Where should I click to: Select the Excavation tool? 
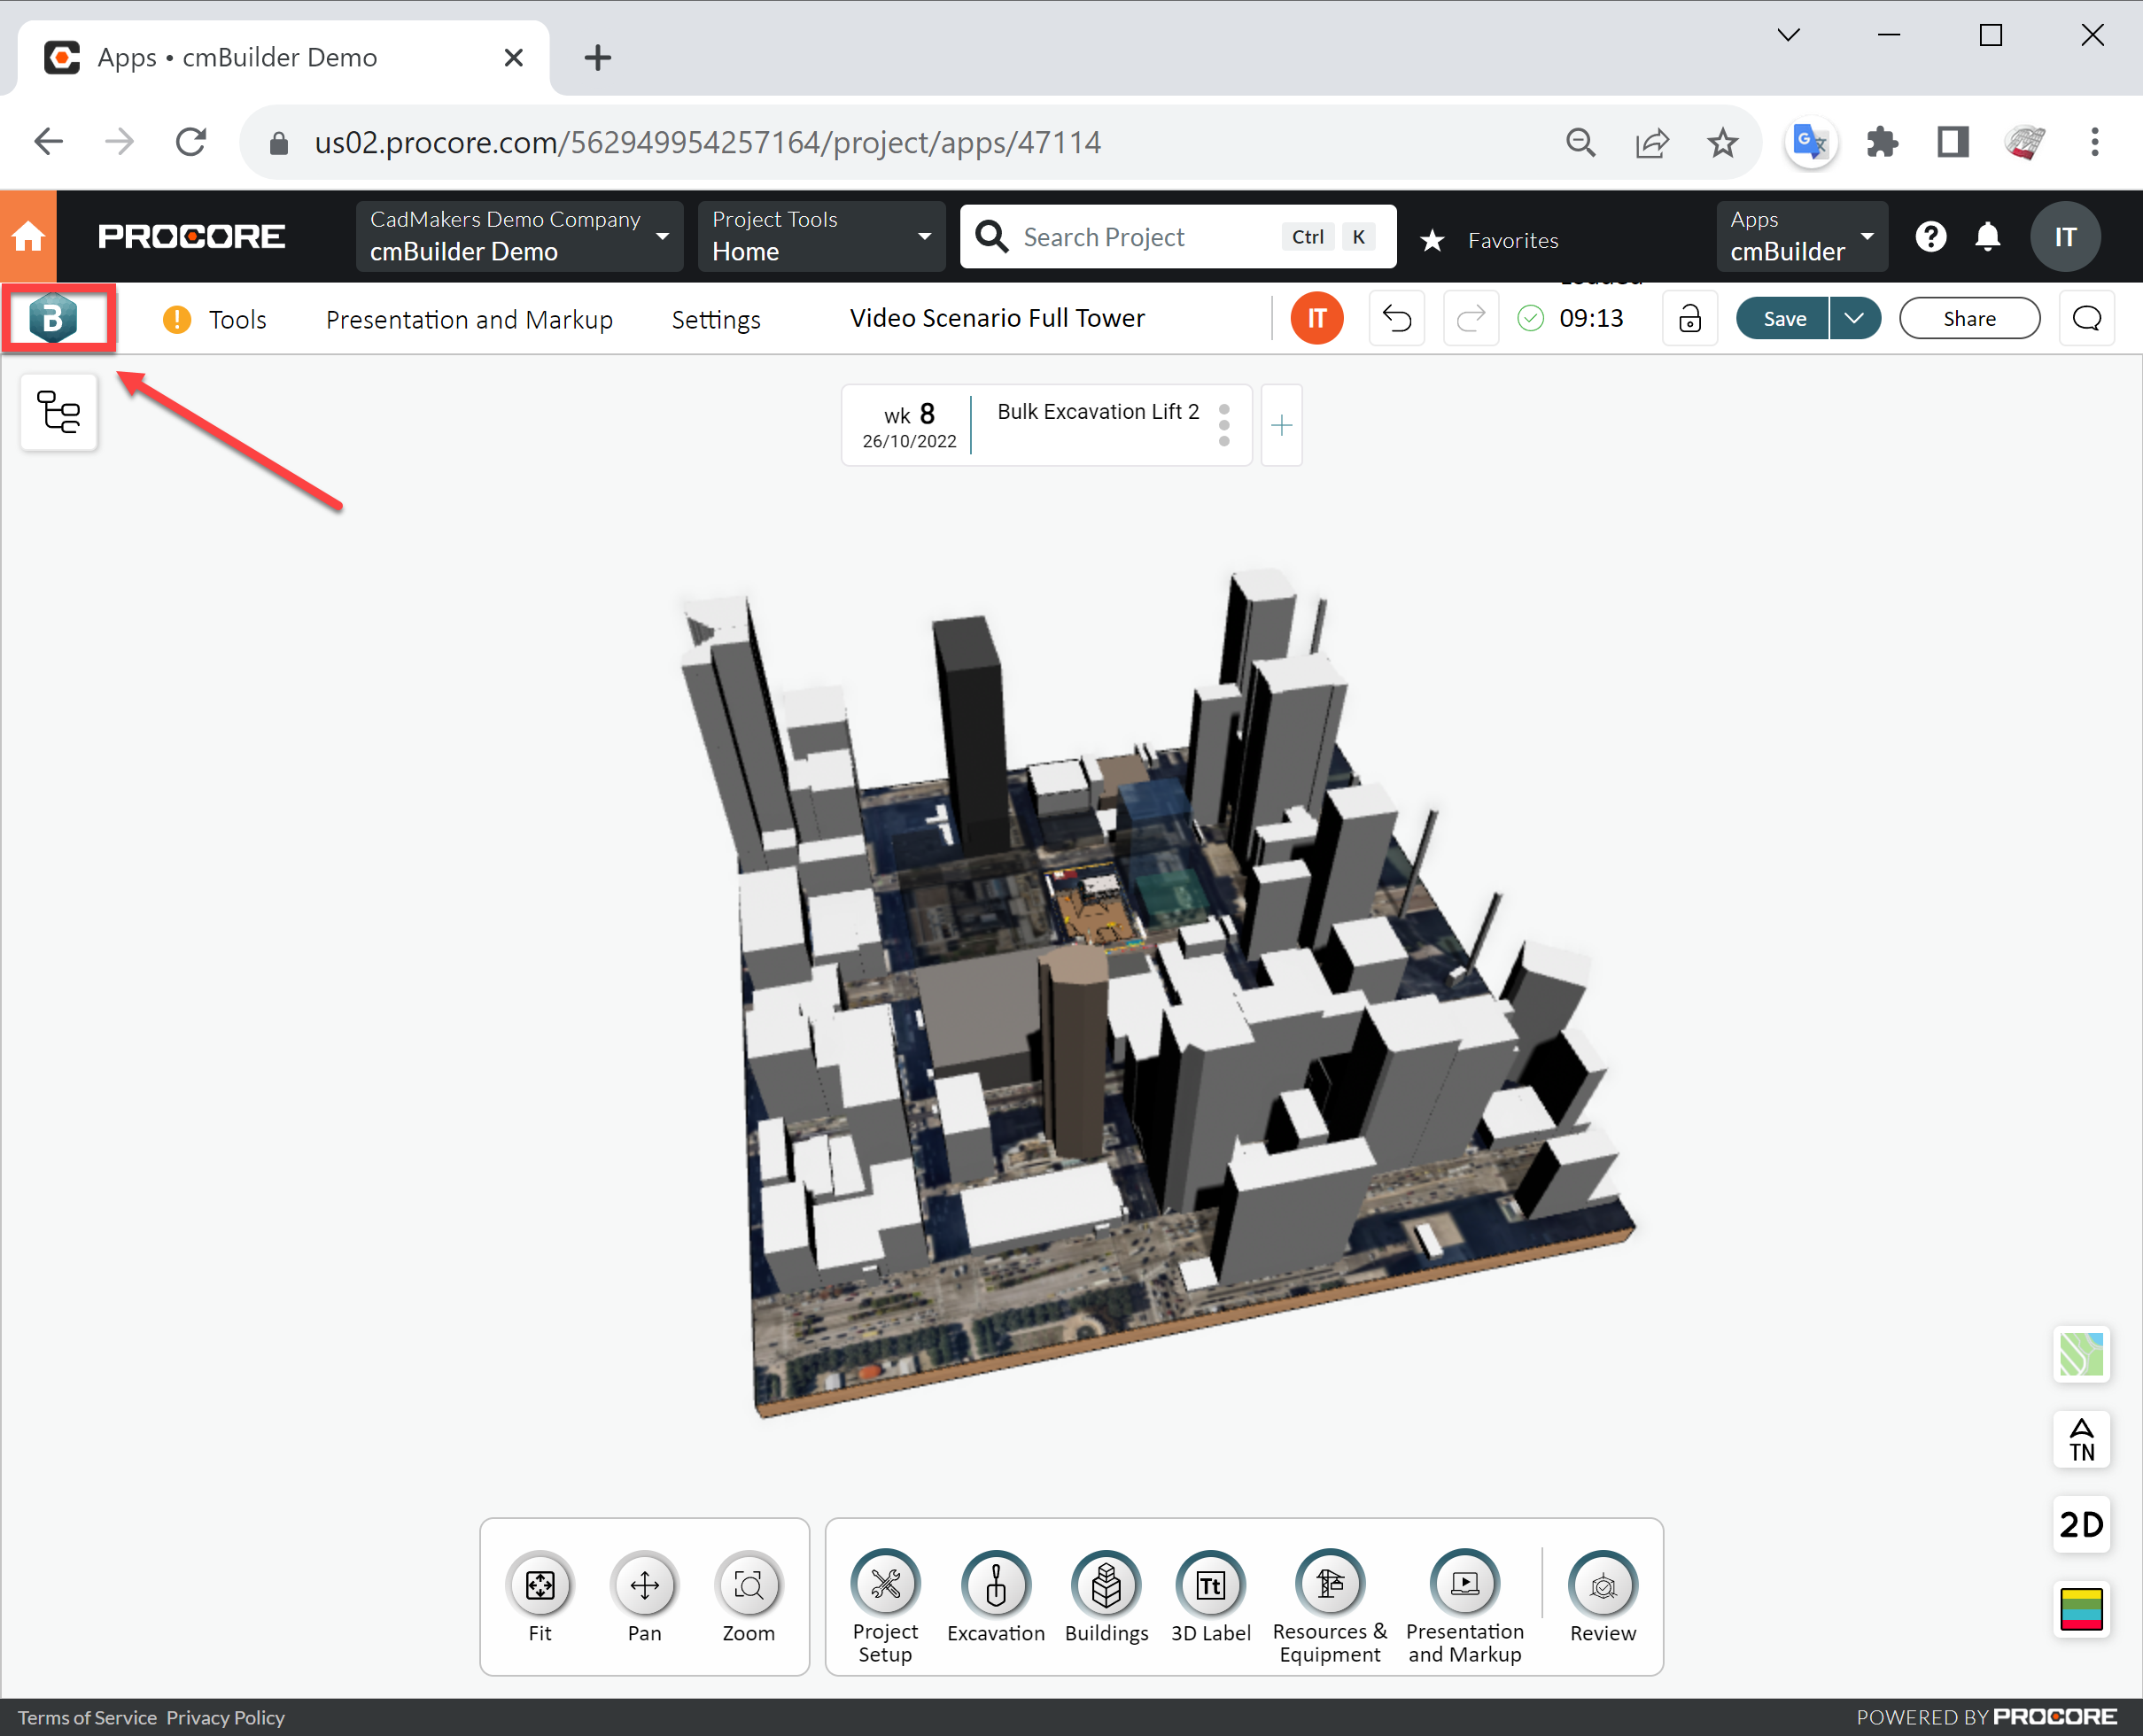tap(994, 1585)
